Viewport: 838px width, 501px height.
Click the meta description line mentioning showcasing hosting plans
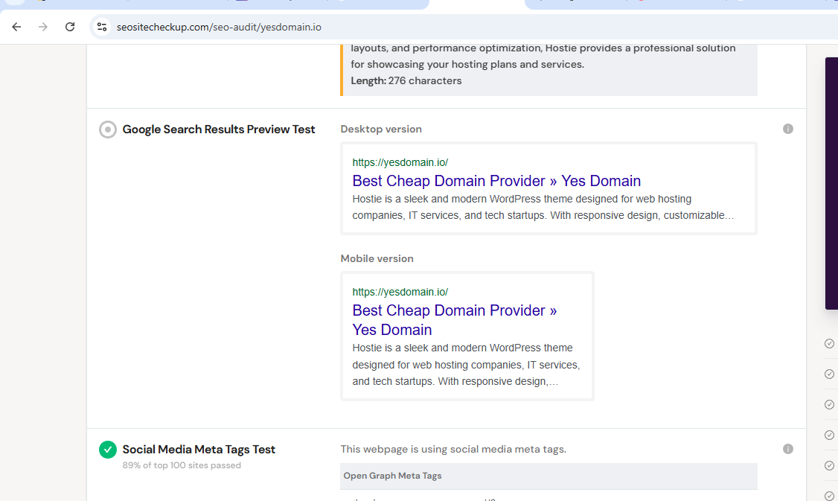467,64
